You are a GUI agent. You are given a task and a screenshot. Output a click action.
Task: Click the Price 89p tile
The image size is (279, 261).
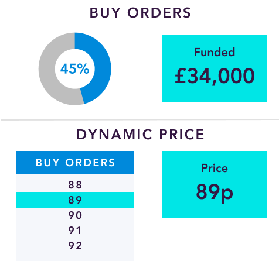click(x=215, y=184)
